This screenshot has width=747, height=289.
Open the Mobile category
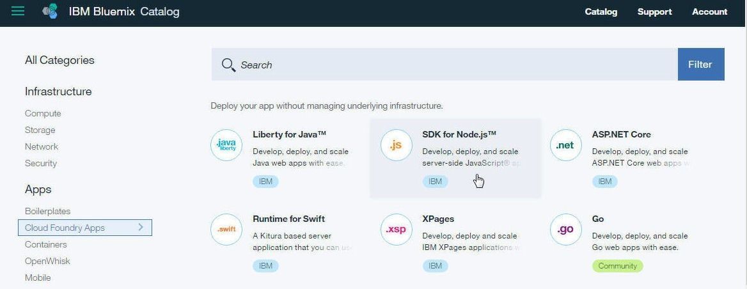[38, 277]
